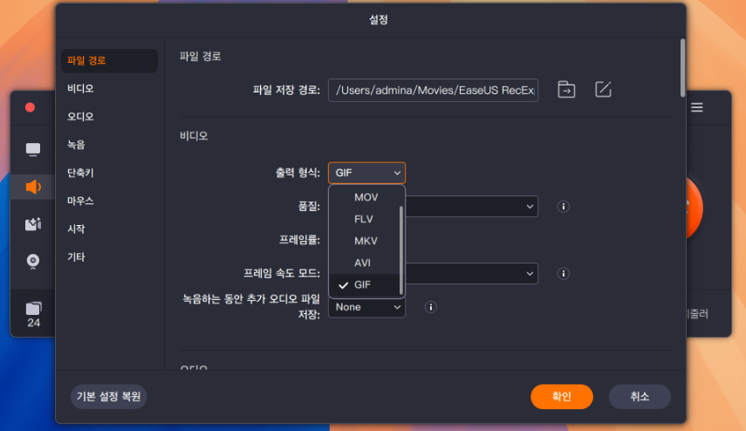The image size is (746, 431).
Task: Switch to 파일 경로 settings tab
Action: click(x=109, y=61)
